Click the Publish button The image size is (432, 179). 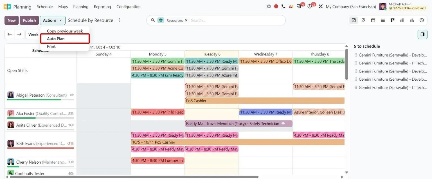coord(29,20)
